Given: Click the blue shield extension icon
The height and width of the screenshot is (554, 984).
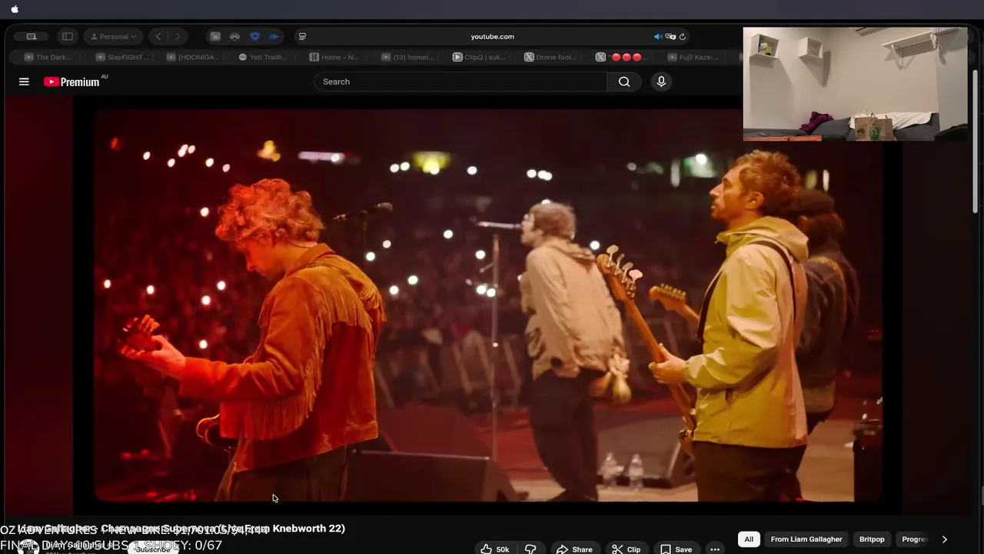Looking at the screenshot, I should (254, 36).
